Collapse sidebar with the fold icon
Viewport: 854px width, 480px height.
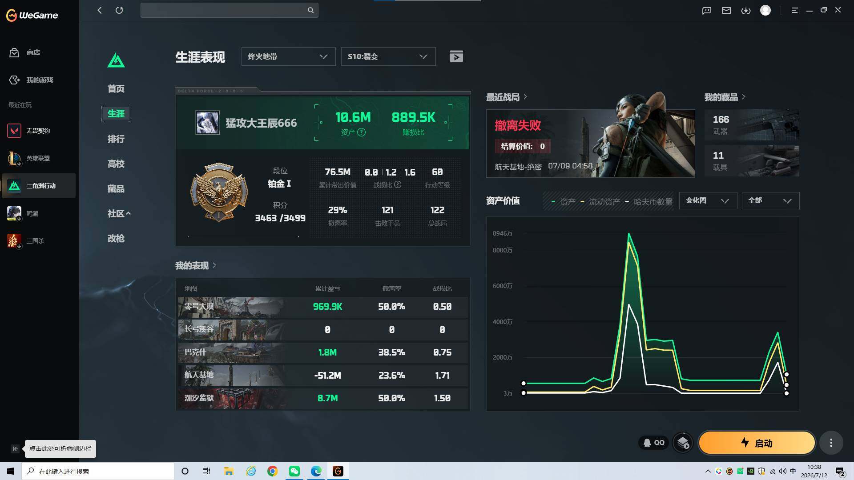(15, 449)
